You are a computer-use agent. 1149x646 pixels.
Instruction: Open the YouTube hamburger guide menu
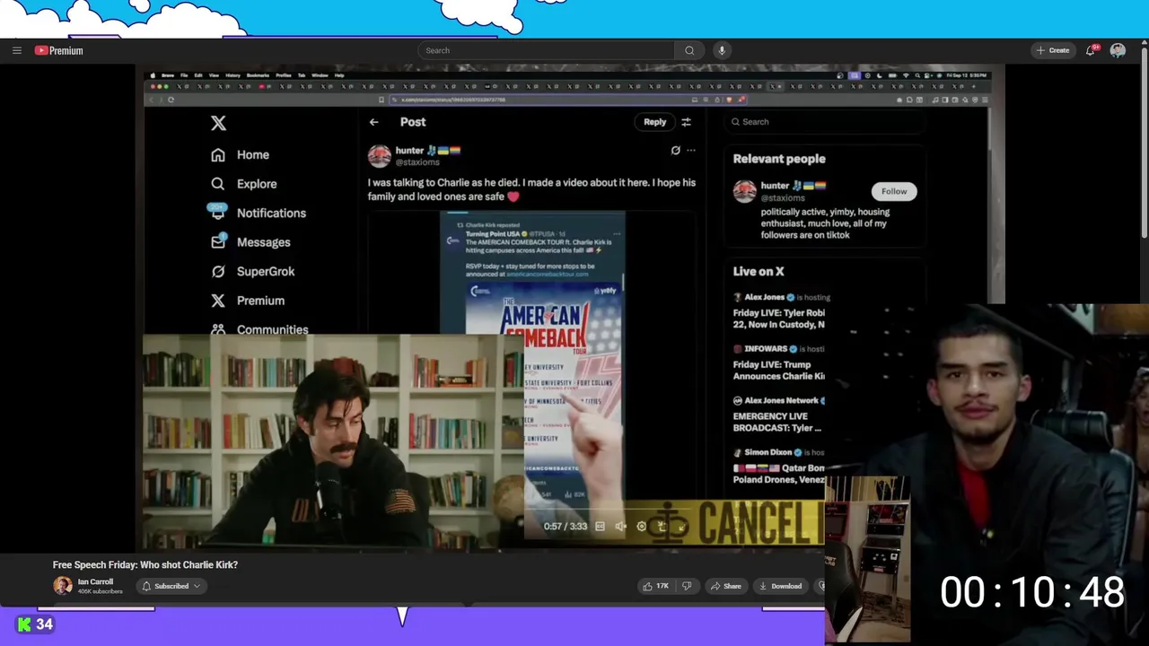click(x=16, y=50)
